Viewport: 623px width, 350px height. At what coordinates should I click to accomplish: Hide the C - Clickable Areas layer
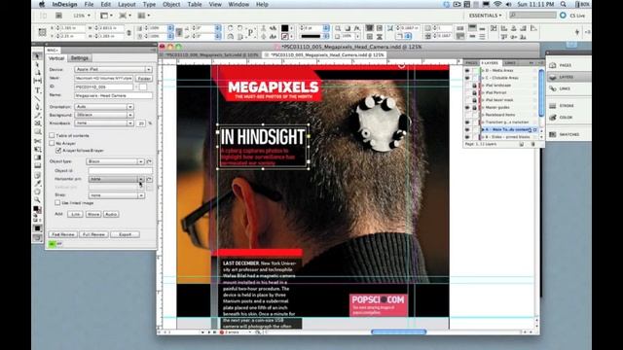[467, 78]
